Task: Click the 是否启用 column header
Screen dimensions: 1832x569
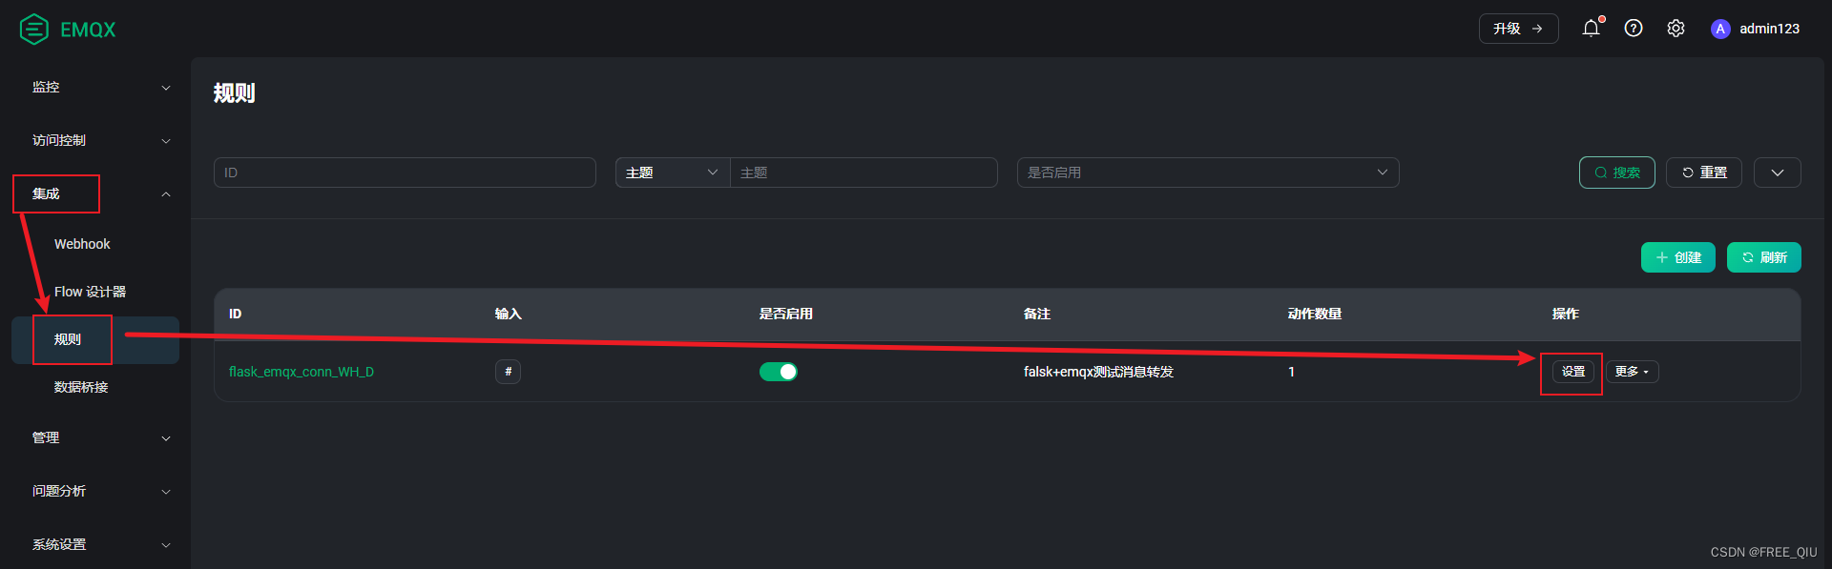Action: click(x=786, y=314)
